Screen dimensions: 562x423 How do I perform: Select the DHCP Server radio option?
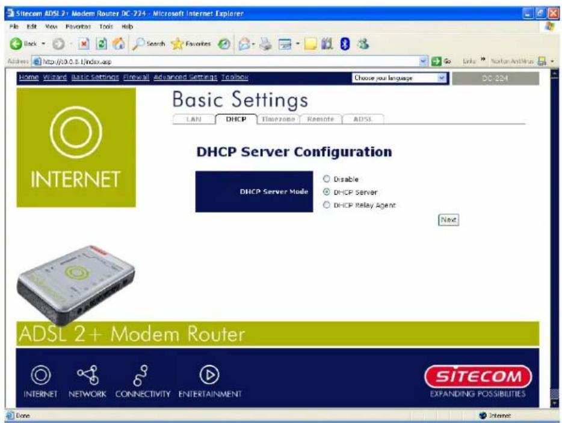(326, 192)
